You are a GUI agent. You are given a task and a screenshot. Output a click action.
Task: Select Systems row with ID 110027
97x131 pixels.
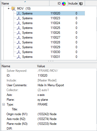pyautogui.click(x=51, y=38)
